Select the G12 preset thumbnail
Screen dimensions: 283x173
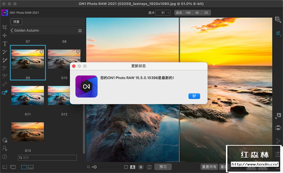[x=59, y=95]
